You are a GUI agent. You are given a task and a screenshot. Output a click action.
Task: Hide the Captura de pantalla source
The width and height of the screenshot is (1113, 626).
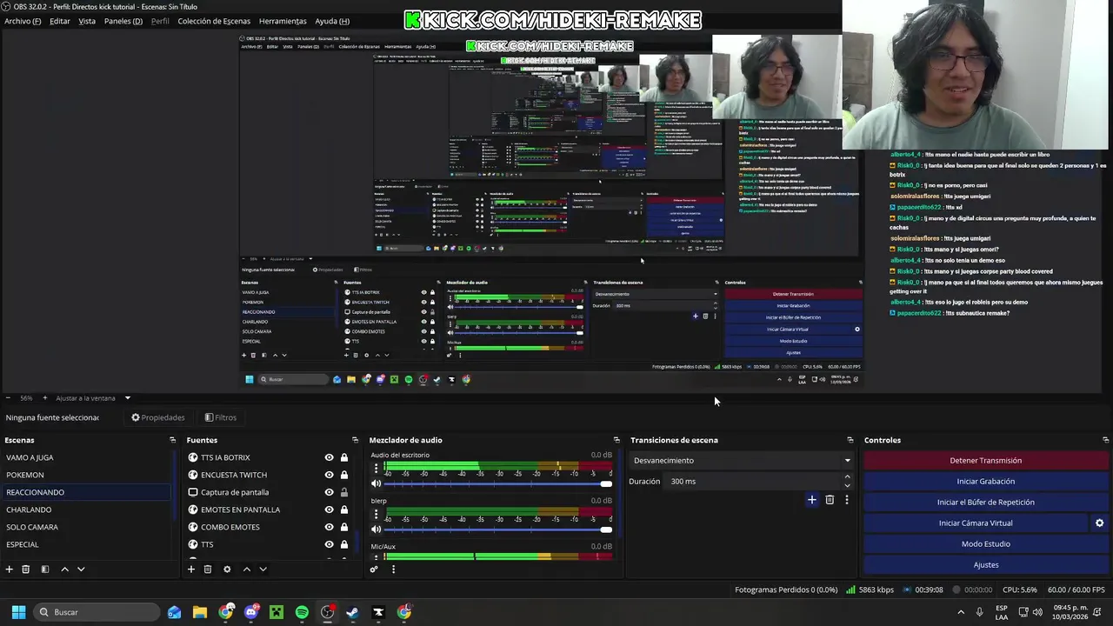pos(329,492)
